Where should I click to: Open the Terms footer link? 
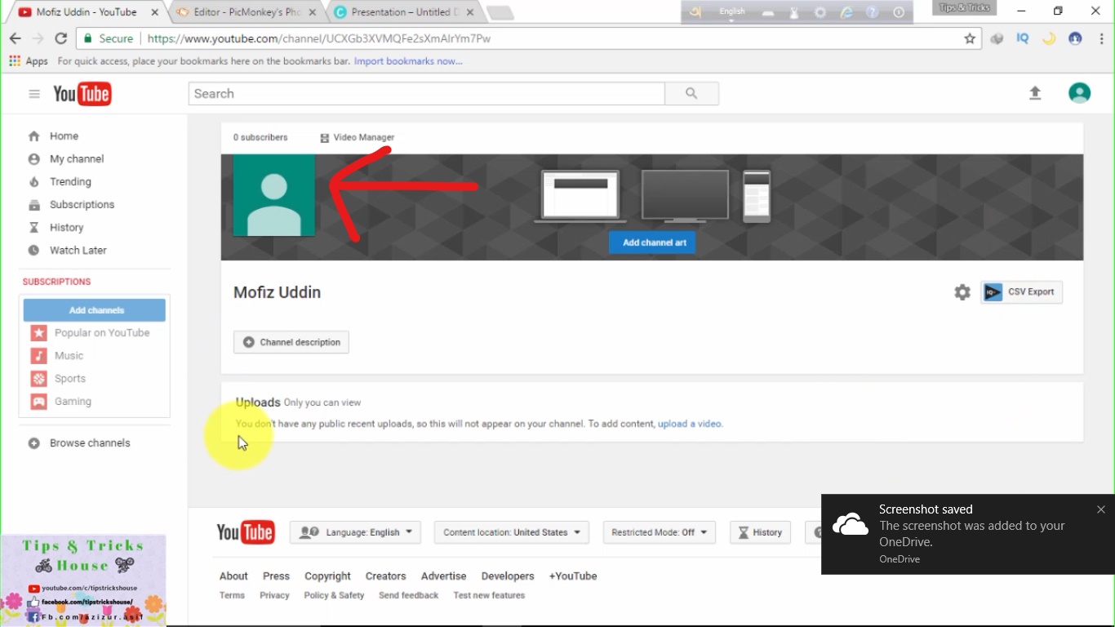click(x=232, y=596)
